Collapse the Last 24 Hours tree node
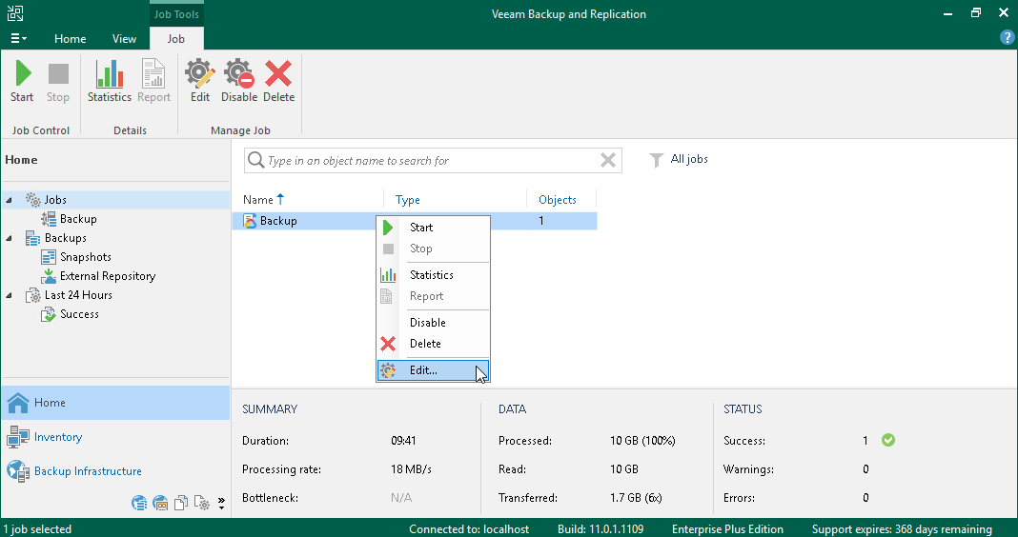The width and height of the screenshot is (1018, 537). [10, 296]
